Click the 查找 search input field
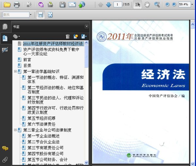Image resolution: width=196 pixels, height=166 pixels. click(16, 15)
